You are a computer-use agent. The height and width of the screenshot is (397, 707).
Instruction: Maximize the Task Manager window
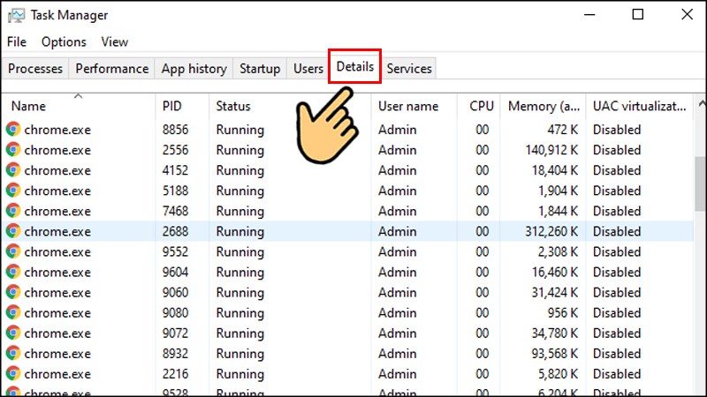637,14
